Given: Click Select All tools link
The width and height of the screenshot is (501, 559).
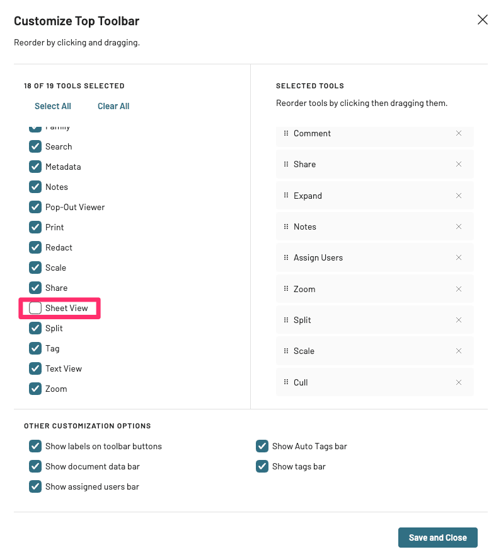Looking at the screenshot, I should click(53, 106).
